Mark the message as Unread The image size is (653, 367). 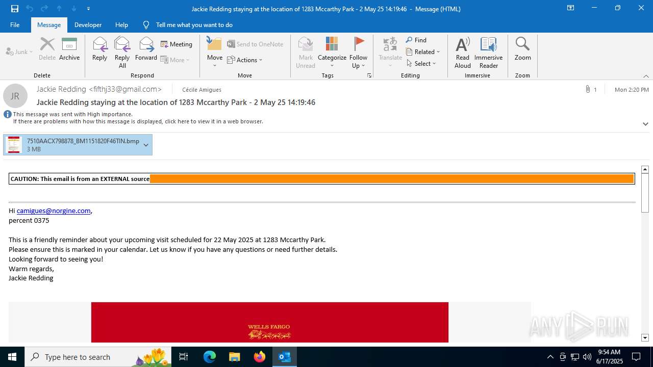click(306, 52)
